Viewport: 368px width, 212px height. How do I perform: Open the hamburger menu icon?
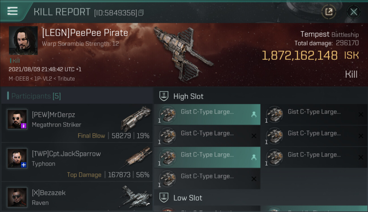pyautogui.click(x=12, y=11)
